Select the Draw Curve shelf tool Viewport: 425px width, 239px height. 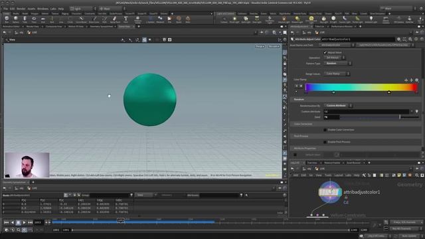(x=94, y=19)
